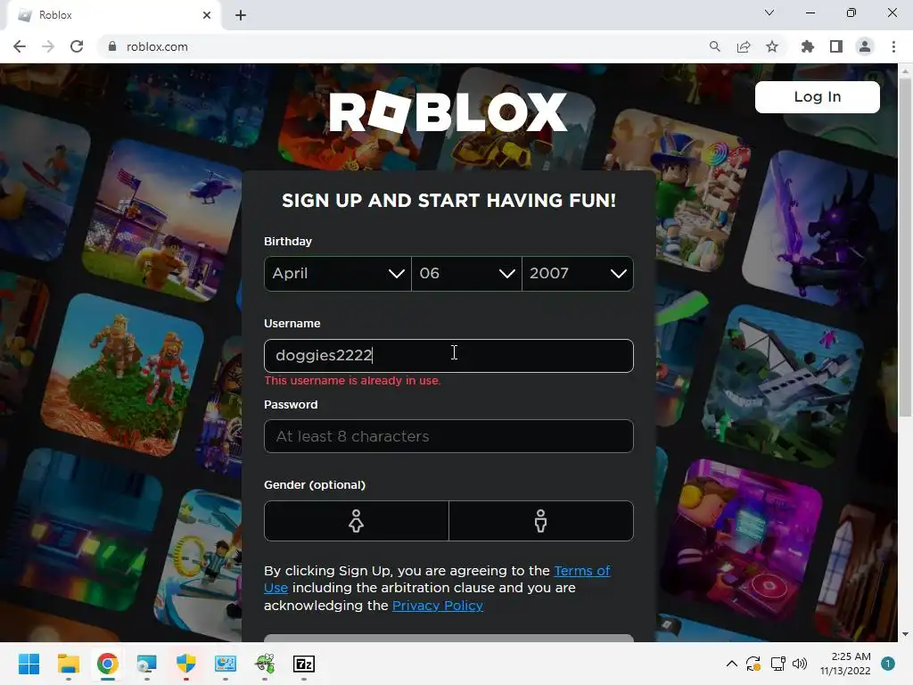Open the Chrome profile avatar
Viewport: 913px width, 685px height.
[865, 46]
